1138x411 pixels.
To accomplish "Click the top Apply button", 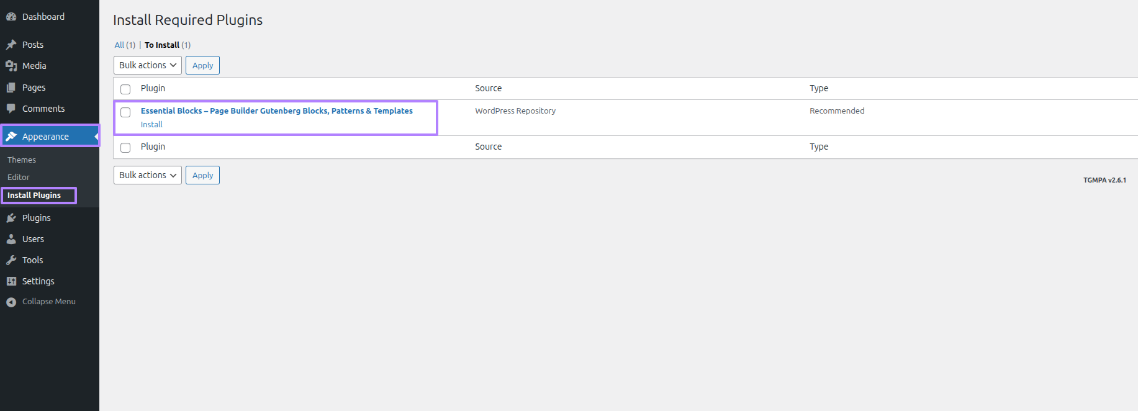I will coord(202,65).
